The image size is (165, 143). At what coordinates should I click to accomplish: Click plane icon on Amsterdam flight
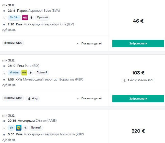(25, 128)
